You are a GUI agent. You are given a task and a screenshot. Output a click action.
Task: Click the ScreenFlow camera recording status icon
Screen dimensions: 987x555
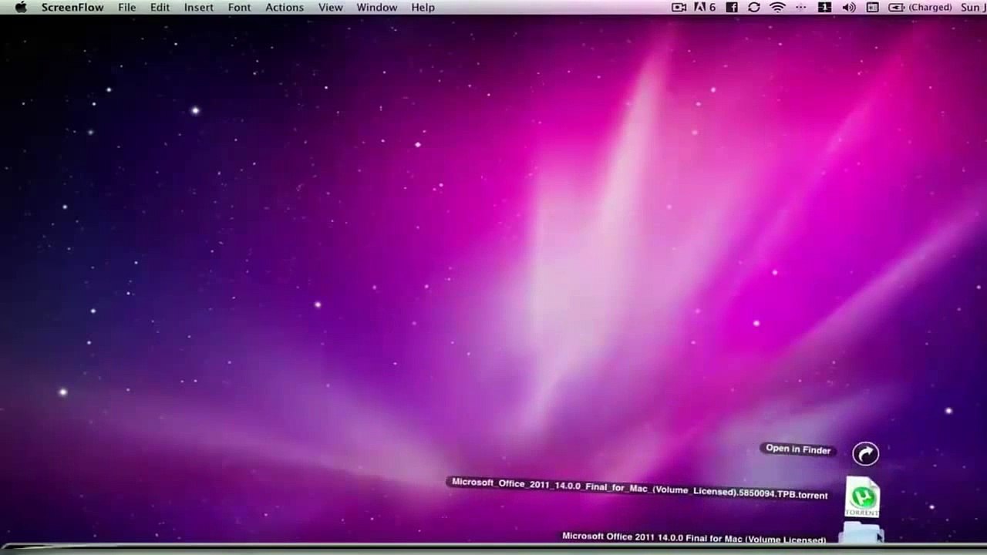point(679,7)
